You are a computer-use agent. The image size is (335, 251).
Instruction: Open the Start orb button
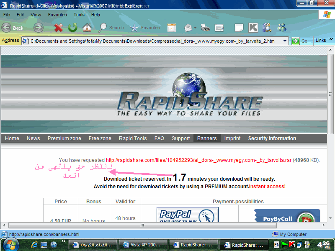11,245
